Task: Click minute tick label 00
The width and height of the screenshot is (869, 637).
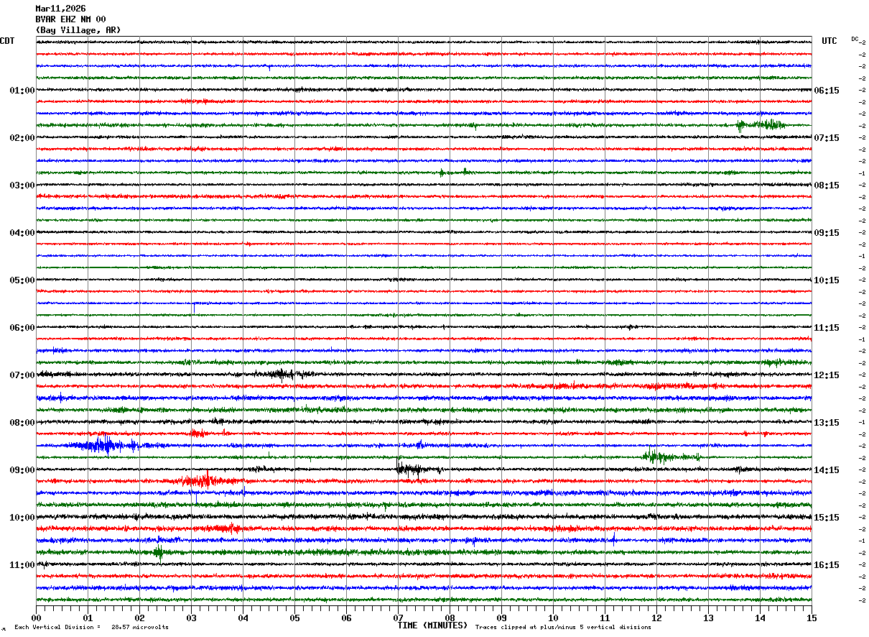Action: click(x=37, y=618)
